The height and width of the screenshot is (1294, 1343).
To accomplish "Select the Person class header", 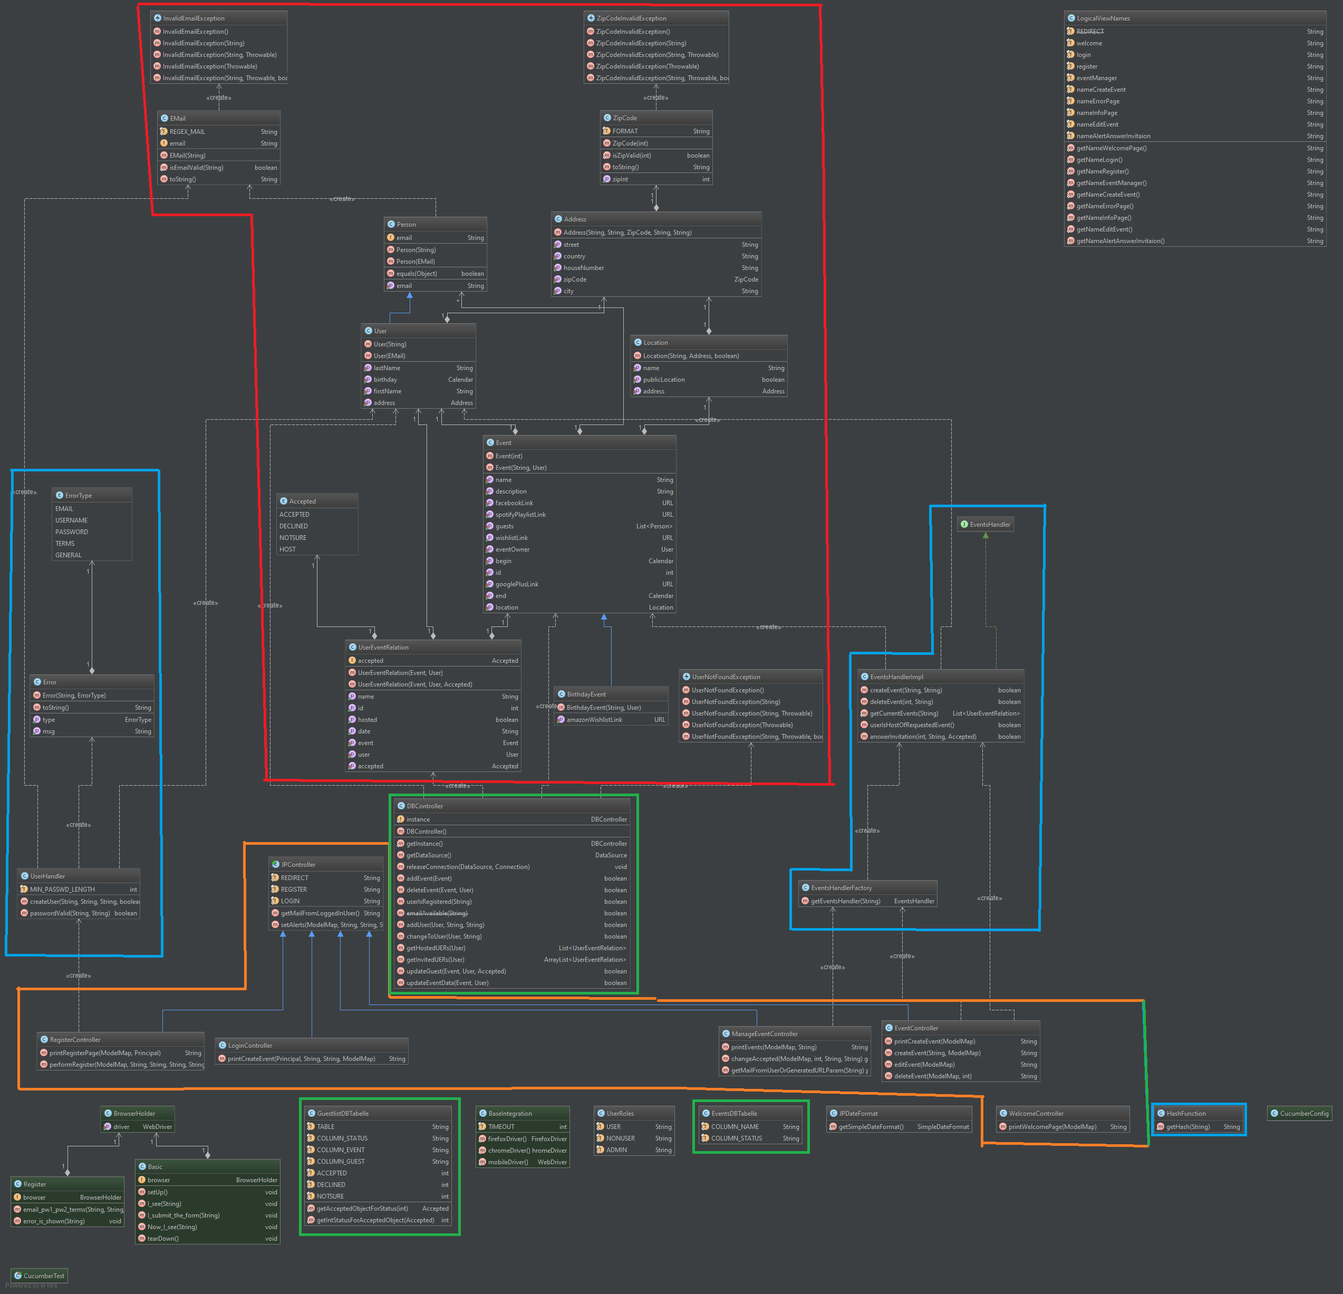I will [x=407, y=224].
